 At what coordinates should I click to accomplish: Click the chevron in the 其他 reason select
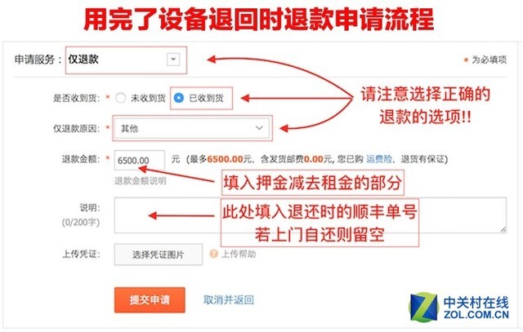259,128
